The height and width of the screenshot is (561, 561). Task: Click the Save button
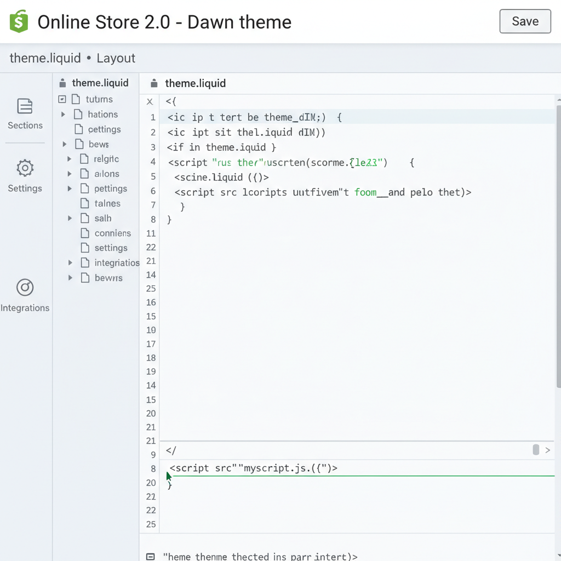[x=525, y=21]
